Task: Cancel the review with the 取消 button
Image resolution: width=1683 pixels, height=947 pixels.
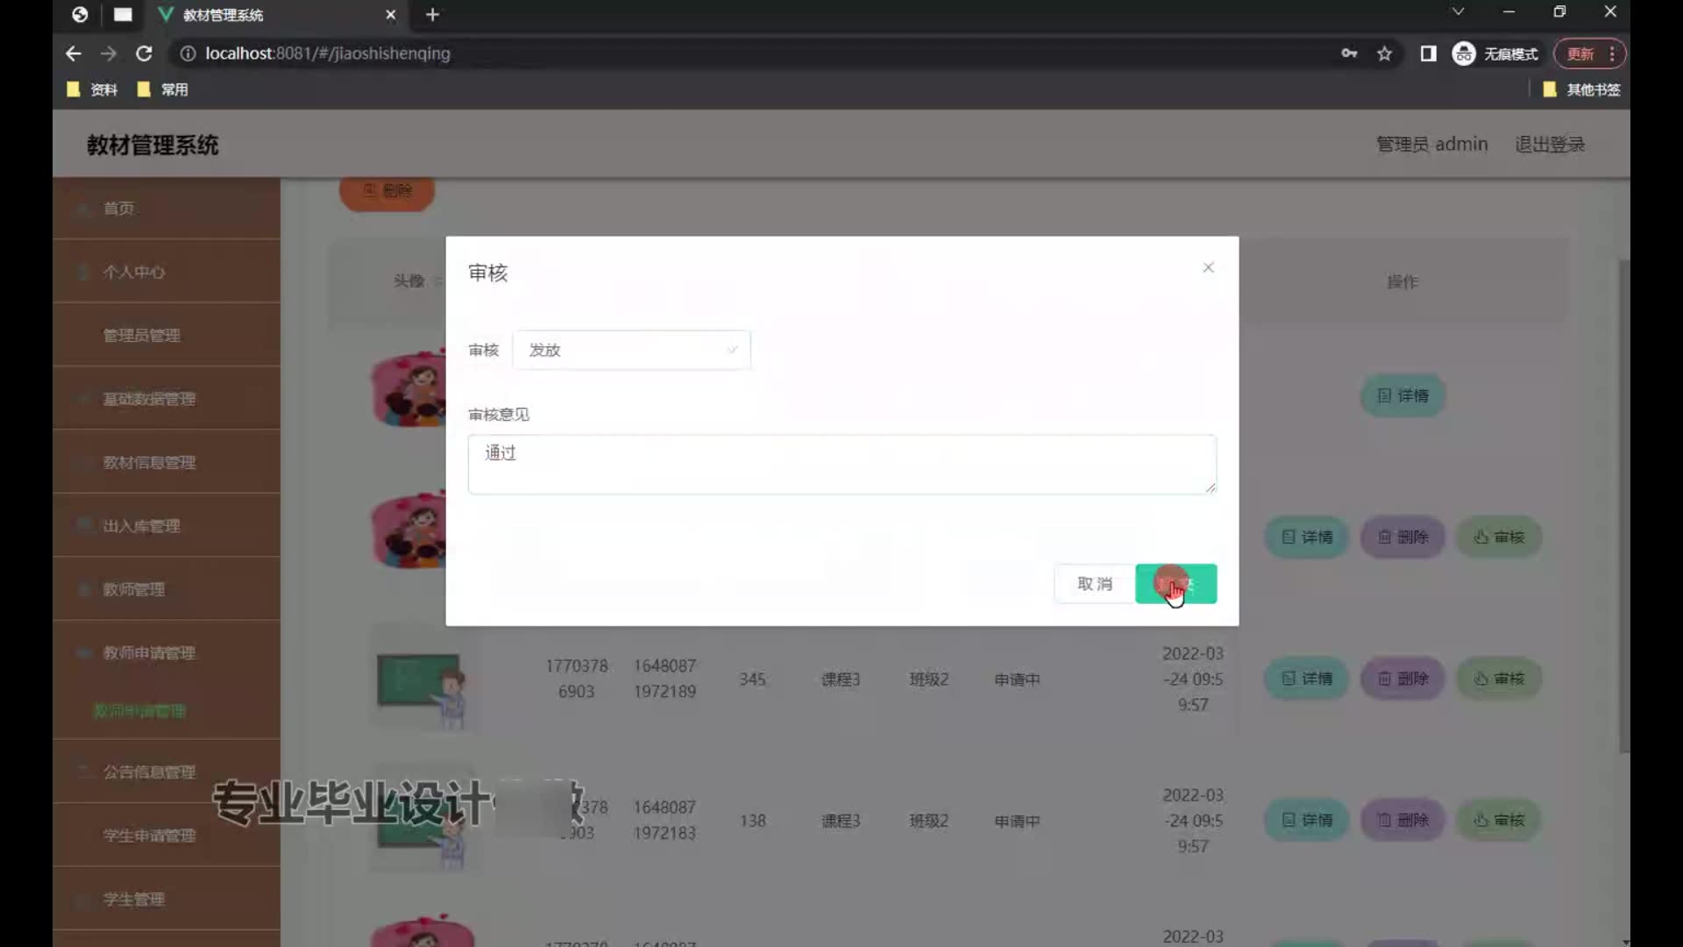Action: point(1094,584)
